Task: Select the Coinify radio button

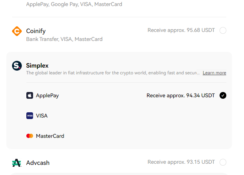Action: [223, 30]
